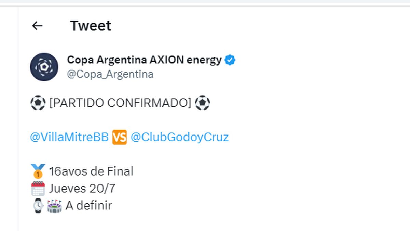Open the @Copa_Argentina handle

[110, 74]
